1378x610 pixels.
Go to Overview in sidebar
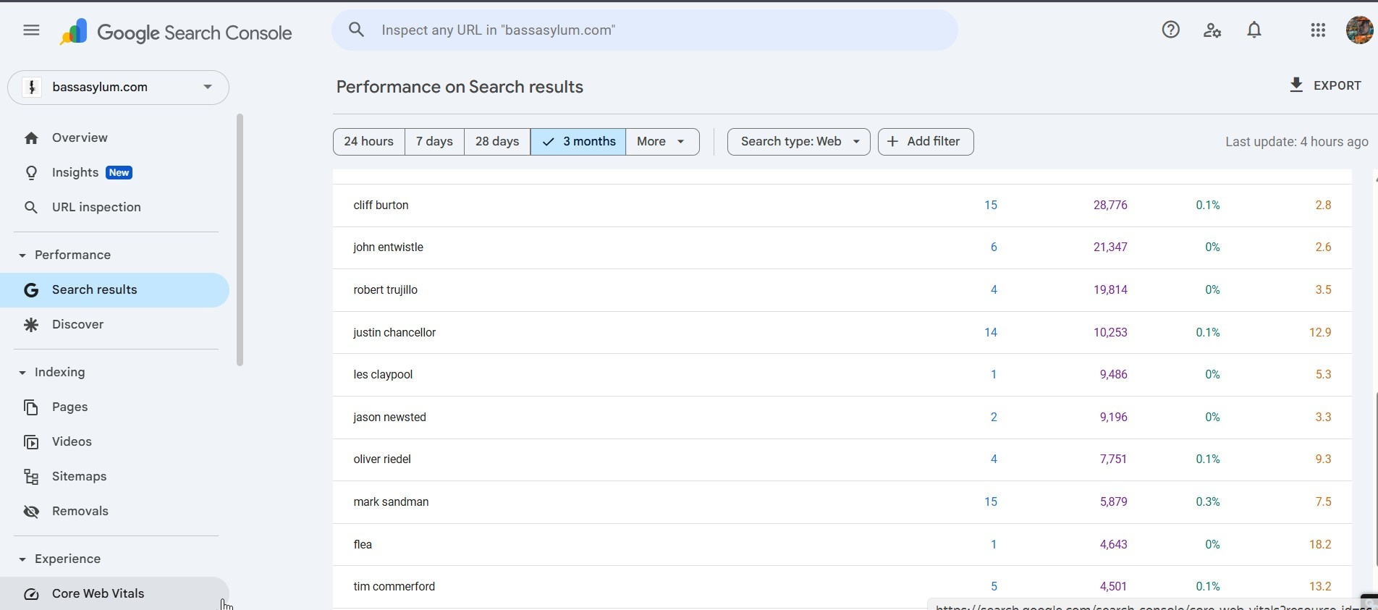(x=80, y=138)
